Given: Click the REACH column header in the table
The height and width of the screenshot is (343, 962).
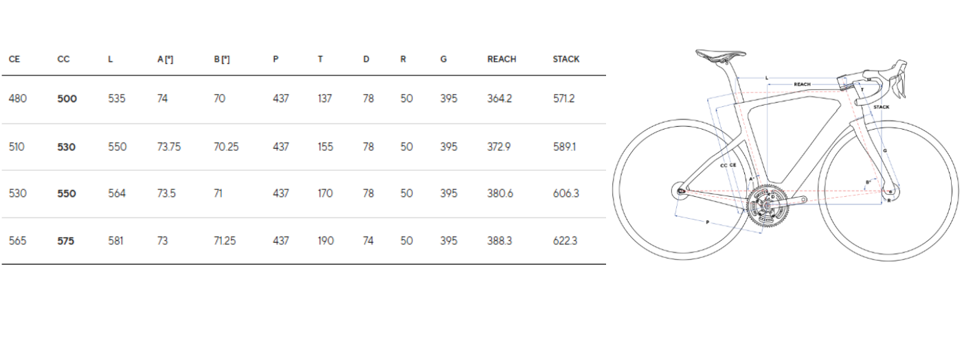Looking at the screenshot, I should (502, 60).
